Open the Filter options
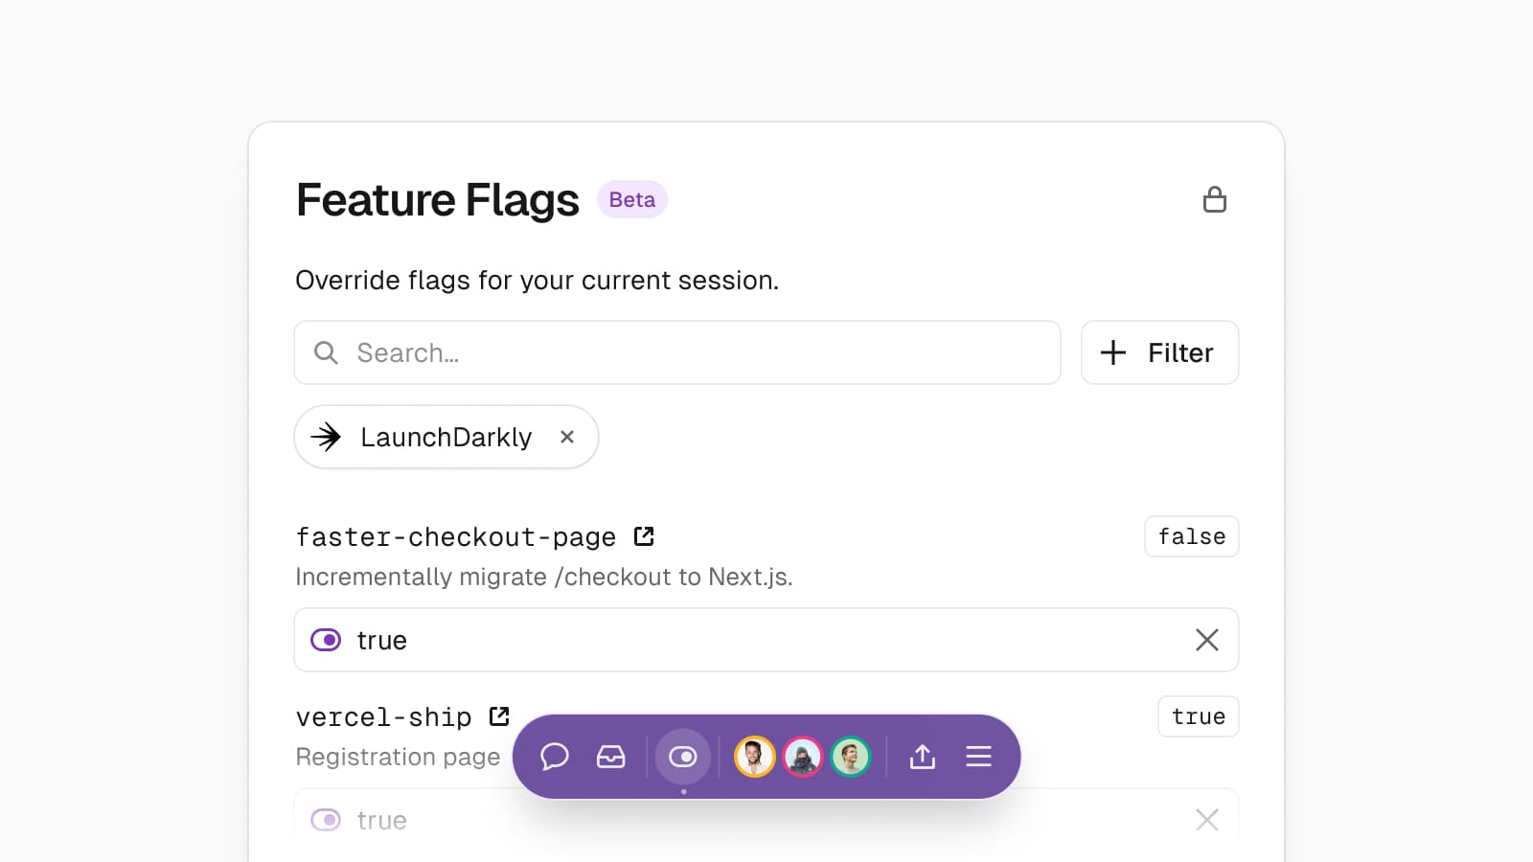 click(1159, 352)
